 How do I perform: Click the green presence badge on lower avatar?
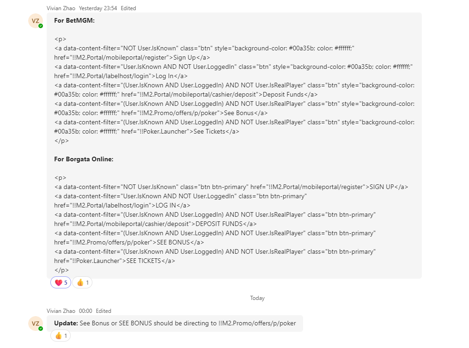point(41,329)
